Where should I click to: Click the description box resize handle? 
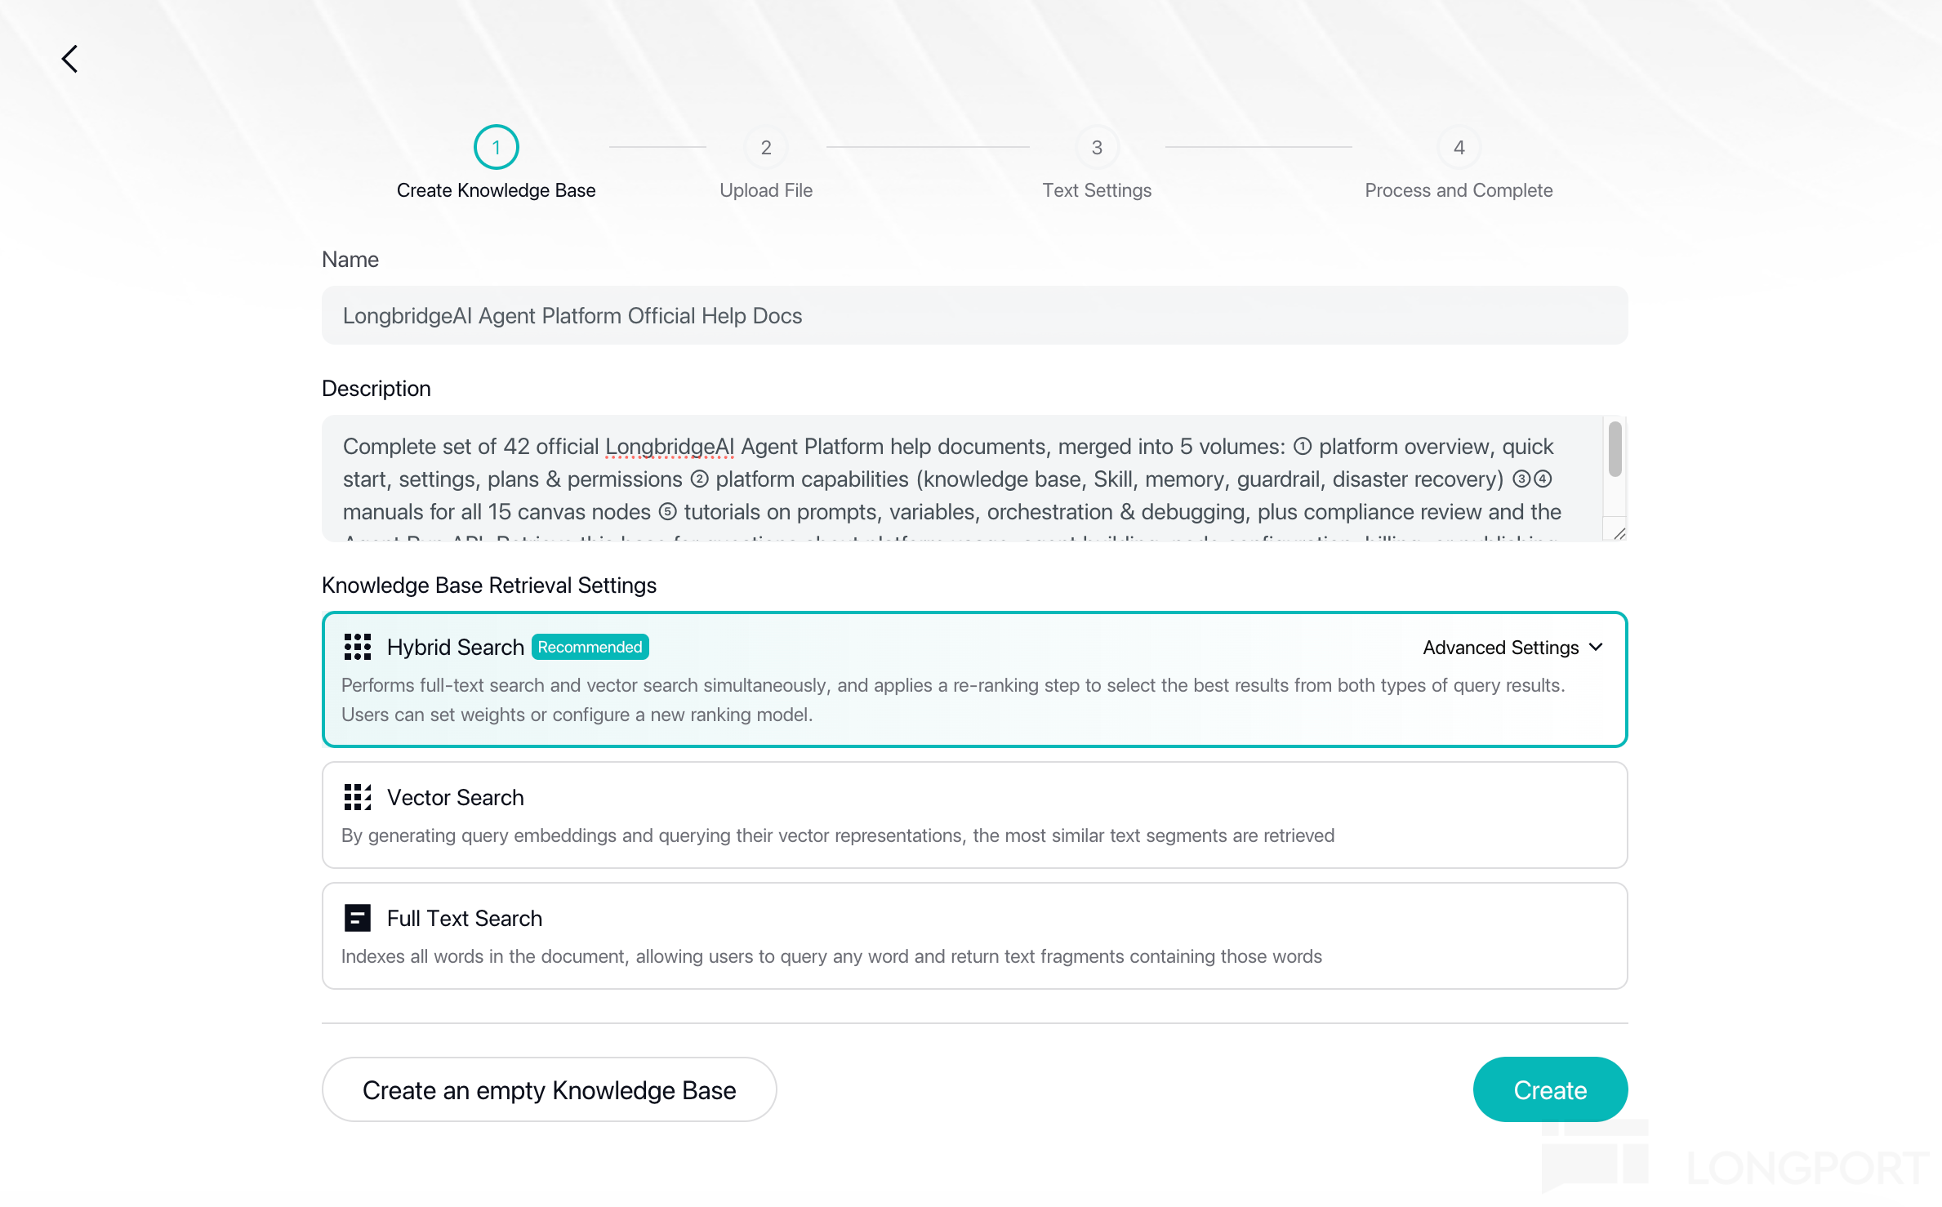point(1619,533)
